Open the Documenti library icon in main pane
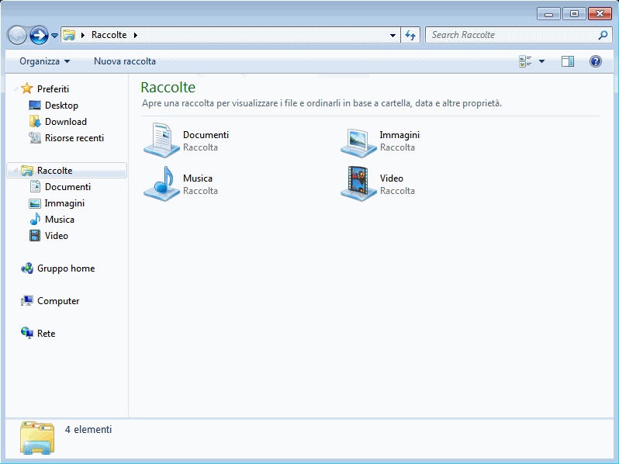This screenshot has width=619, height=464. pos(161,140)
